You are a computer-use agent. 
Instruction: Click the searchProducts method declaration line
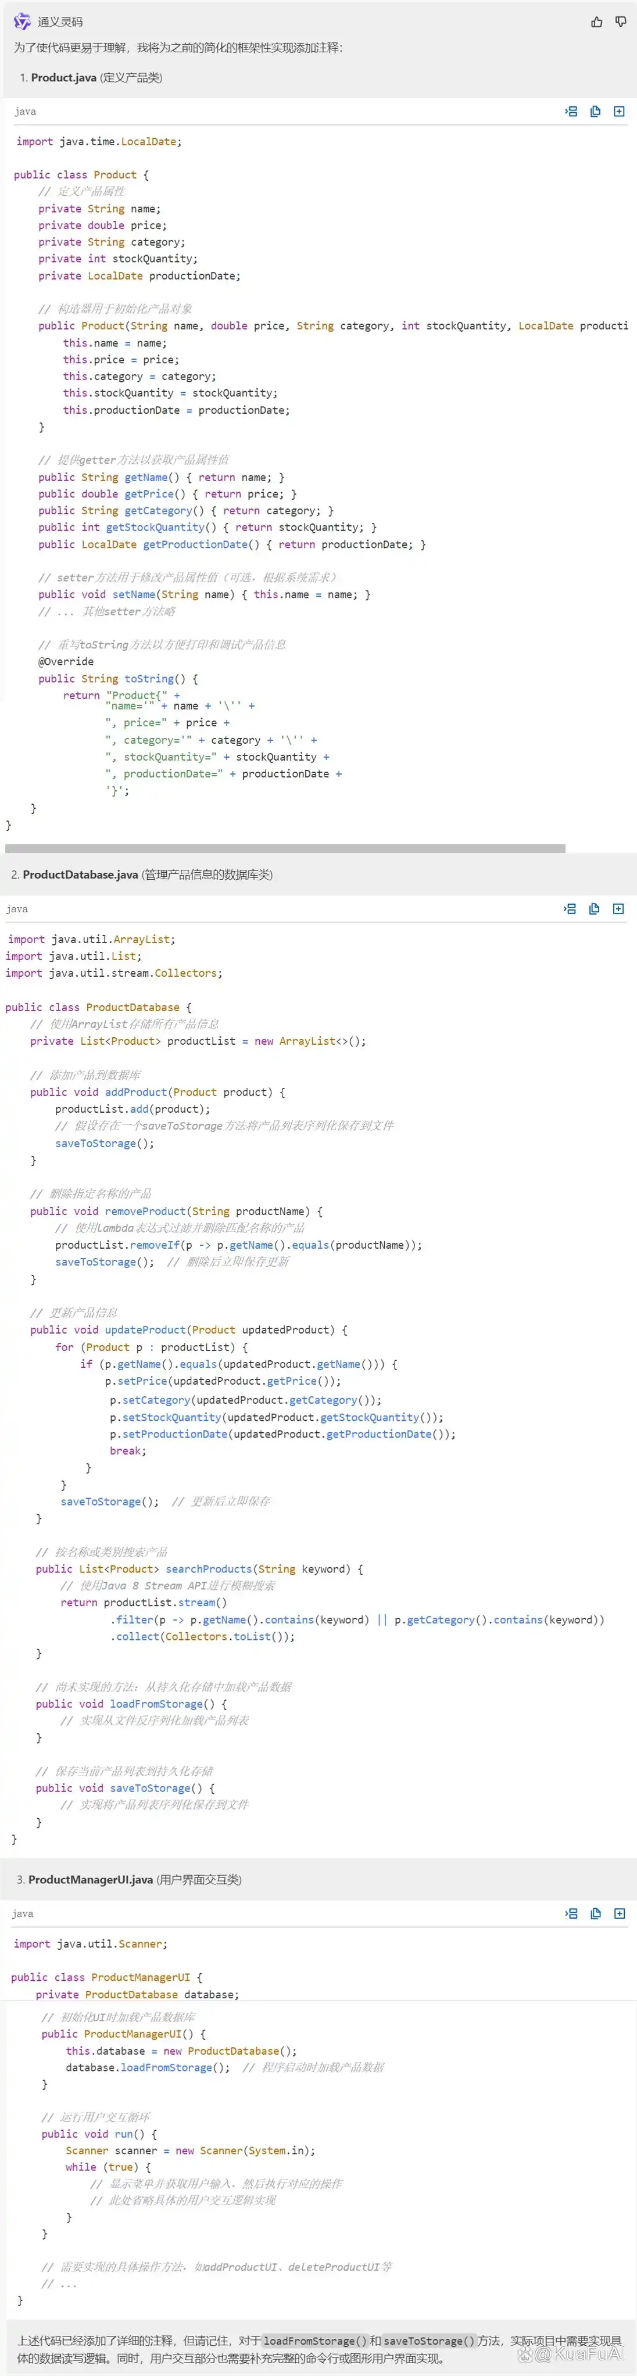199,1568
